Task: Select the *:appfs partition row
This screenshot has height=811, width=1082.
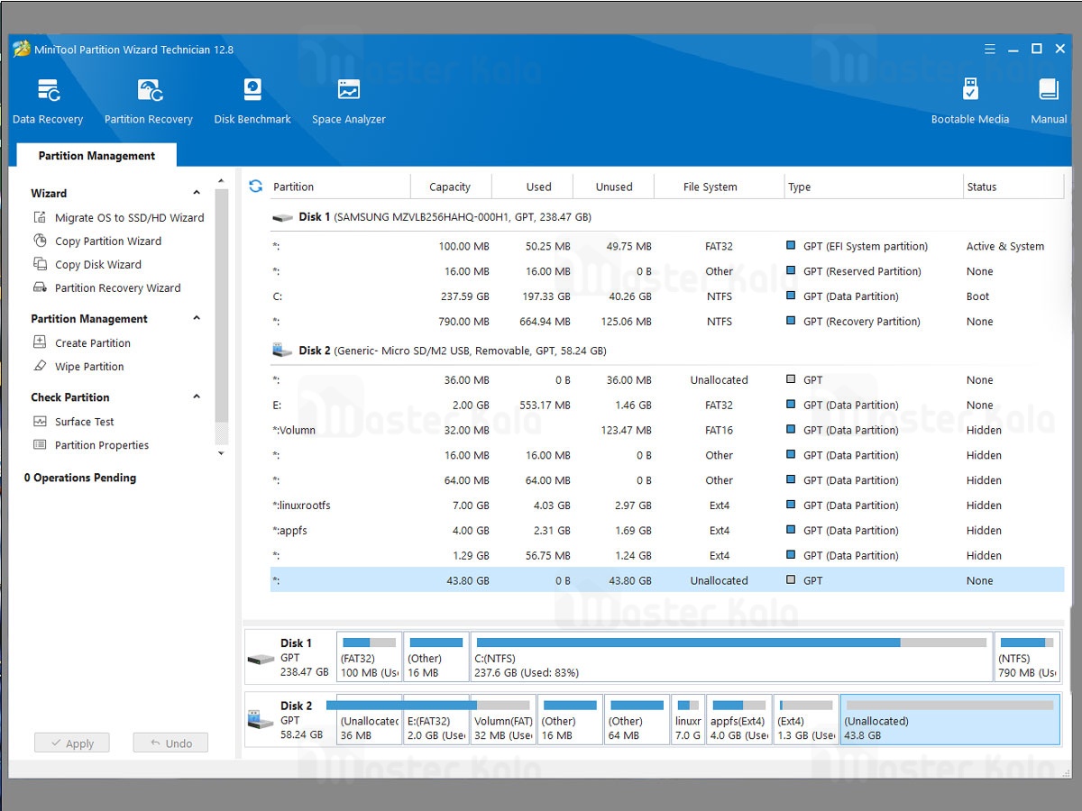Action: pyautogui.click(x=667, y=531)
